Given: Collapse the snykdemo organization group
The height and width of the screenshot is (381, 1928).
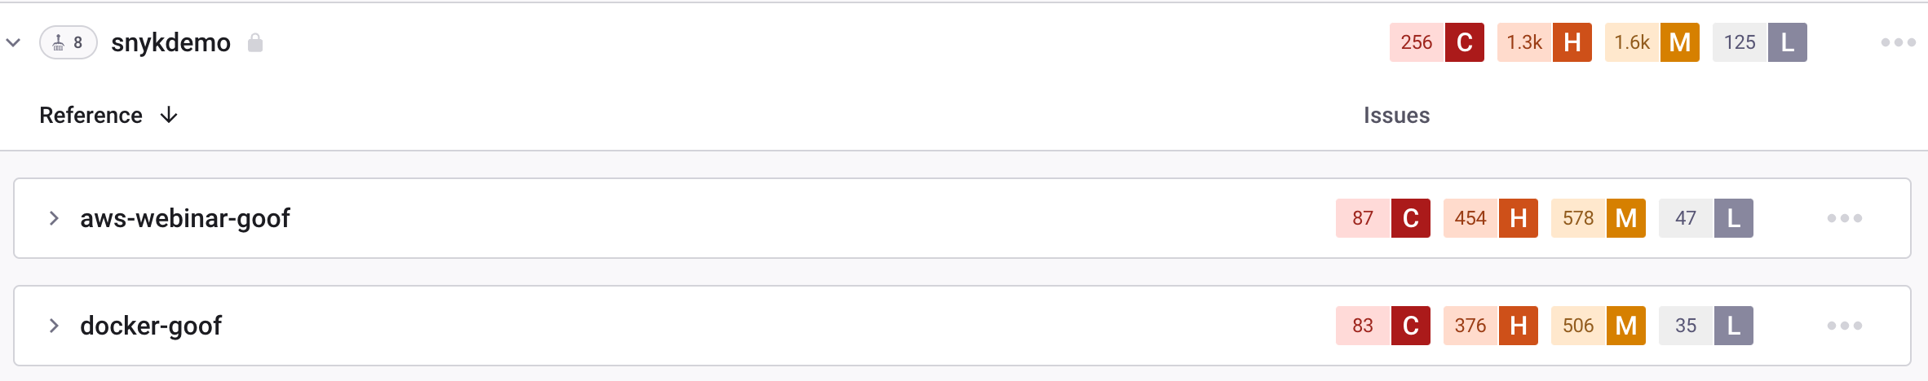Looking at the screenshot, I should click(14, 42).
